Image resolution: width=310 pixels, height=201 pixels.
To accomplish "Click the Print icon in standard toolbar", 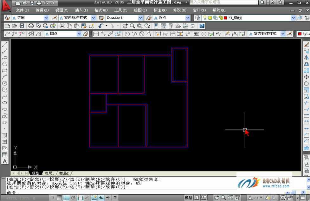I will click(x=31, y=26).
